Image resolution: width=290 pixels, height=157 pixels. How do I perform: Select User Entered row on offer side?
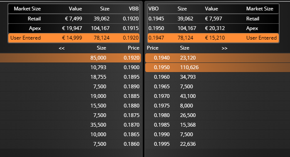point(213,38)
